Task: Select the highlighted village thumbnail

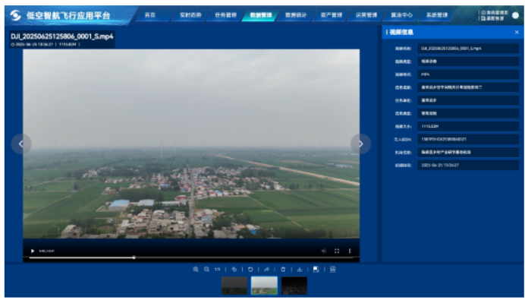Action: point(264,286)
